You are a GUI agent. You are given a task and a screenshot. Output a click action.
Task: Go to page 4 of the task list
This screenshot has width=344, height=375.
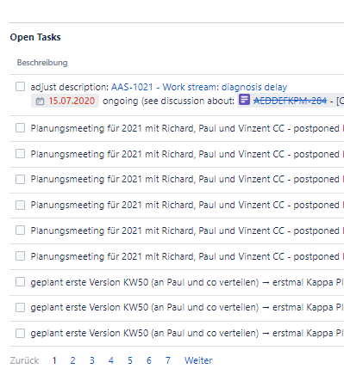[x=111, y=360]
